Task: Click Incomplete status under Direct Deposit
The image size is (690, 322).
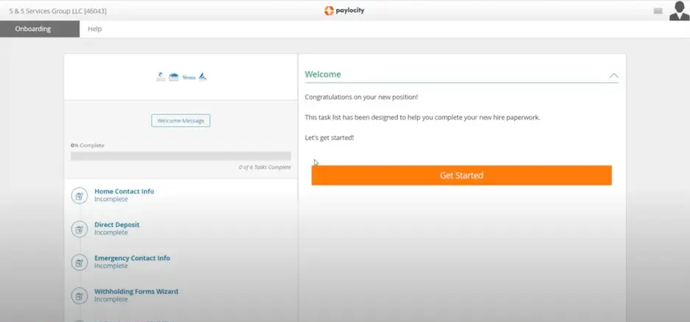Action: 111,233
